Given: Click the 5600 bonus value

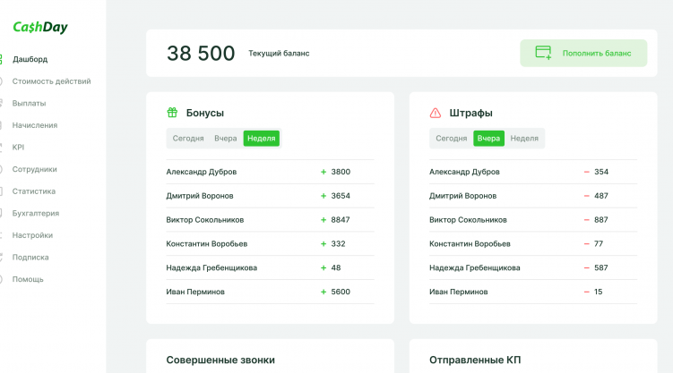Looking at the screenshot, I should coord(341,292).
